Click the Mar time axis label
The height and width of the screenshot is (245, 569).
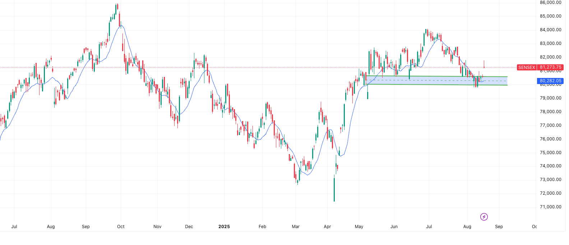point(296,227)
